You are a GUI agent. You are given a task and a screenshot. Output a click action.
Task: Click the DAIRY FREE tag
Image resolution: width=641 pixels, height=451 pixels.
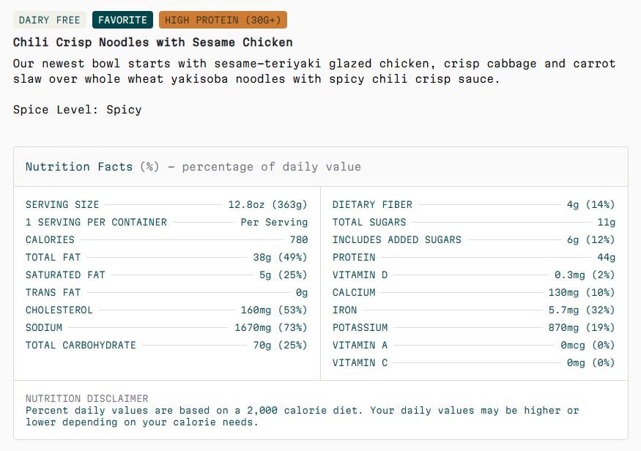tap(50, 20)
